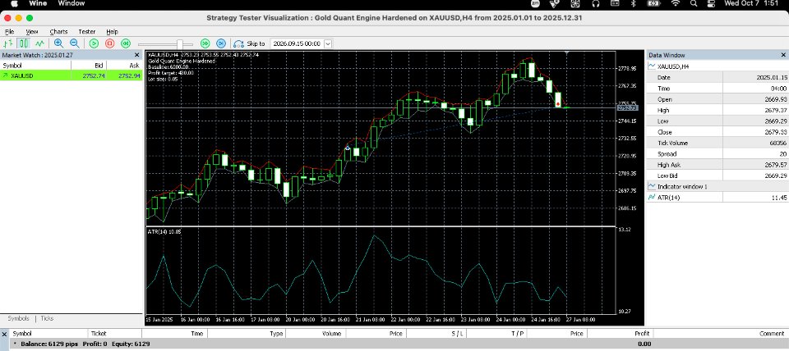Image resolution: width=789 pixels, height=351 pixels.
Task: Click the ATR(14) indicator icon in Data Window
Action: pos(652,198)
